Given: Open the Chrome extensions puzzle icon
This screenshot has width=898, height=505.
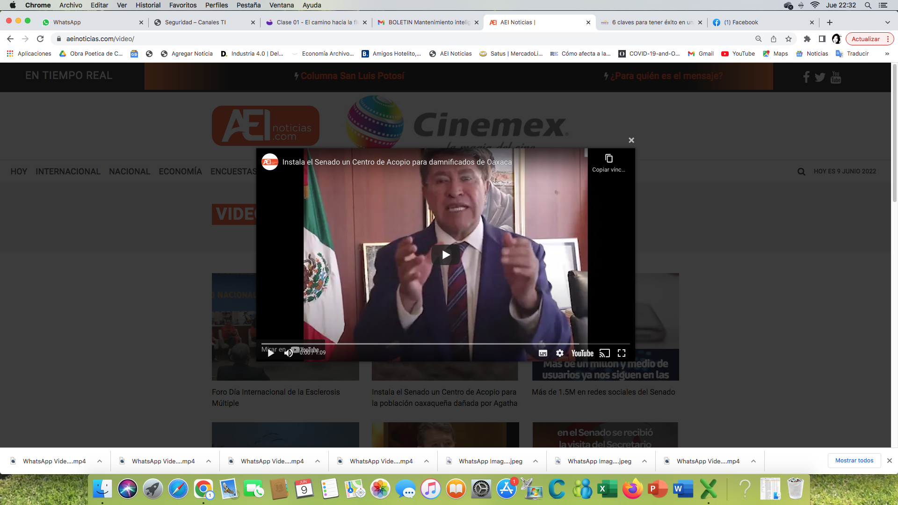Looking at the screenshot, I should (x=807, y=39).
